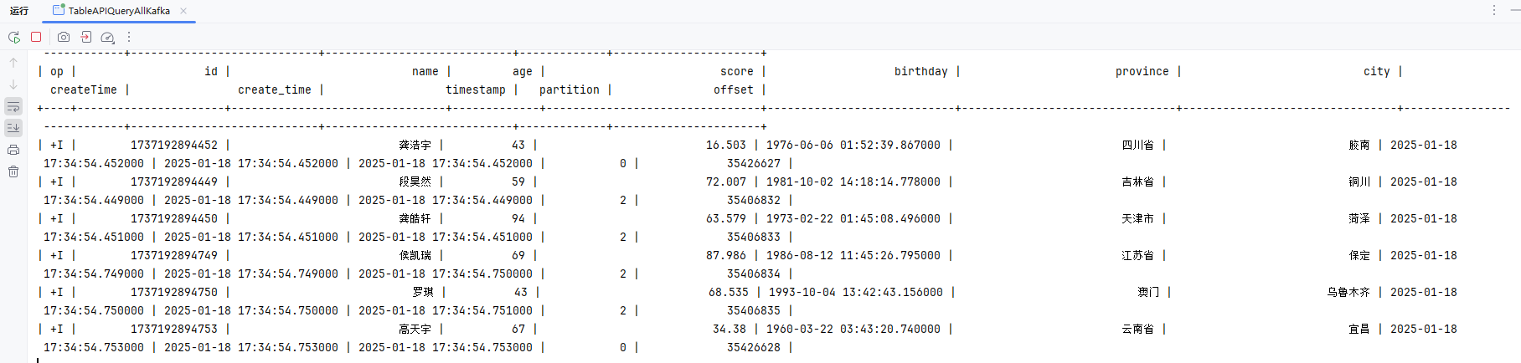Click the birthday column header text
1521x363 pixels.
(920, 71)
